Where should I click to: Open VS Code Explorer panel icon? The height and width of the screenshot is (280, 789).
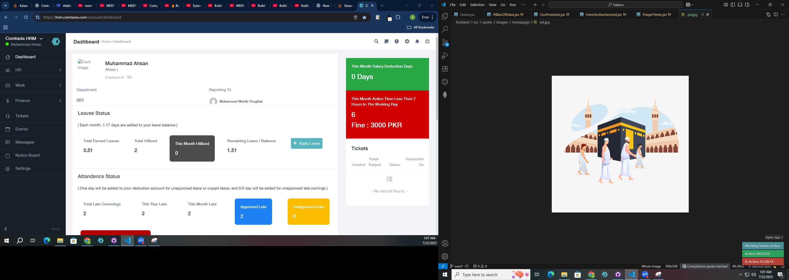tap(445, 16)
